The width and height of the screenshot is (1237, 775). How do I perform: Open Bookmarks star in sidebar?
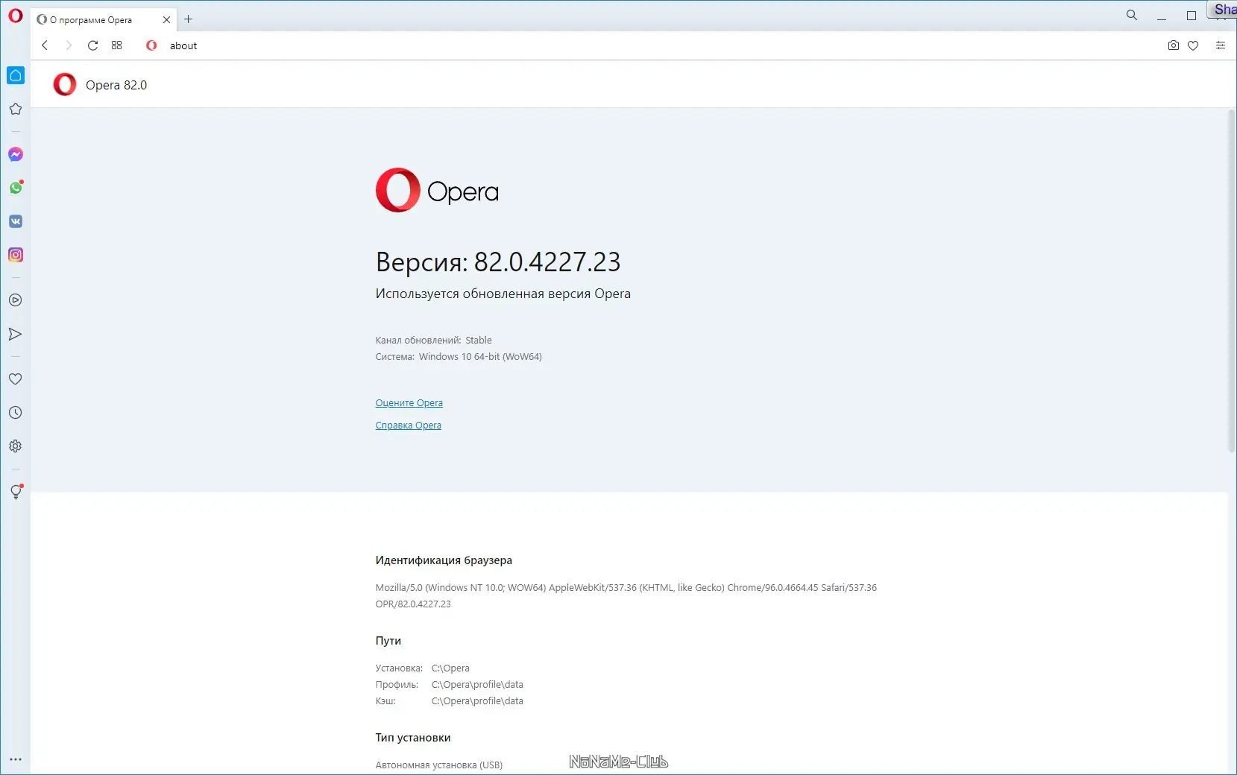pos(16,109)
